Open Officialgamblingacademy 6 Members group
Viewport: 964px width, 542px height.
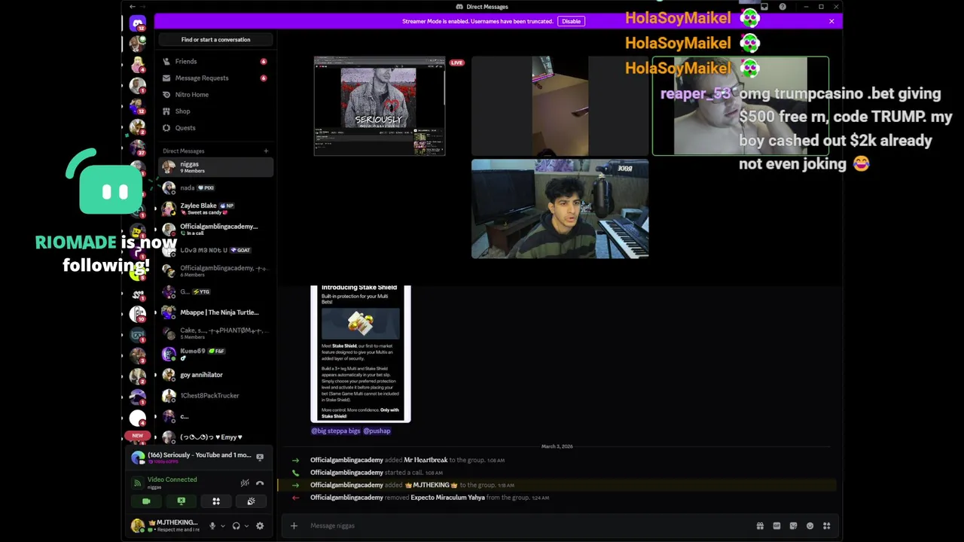click(x=215, y=271)
